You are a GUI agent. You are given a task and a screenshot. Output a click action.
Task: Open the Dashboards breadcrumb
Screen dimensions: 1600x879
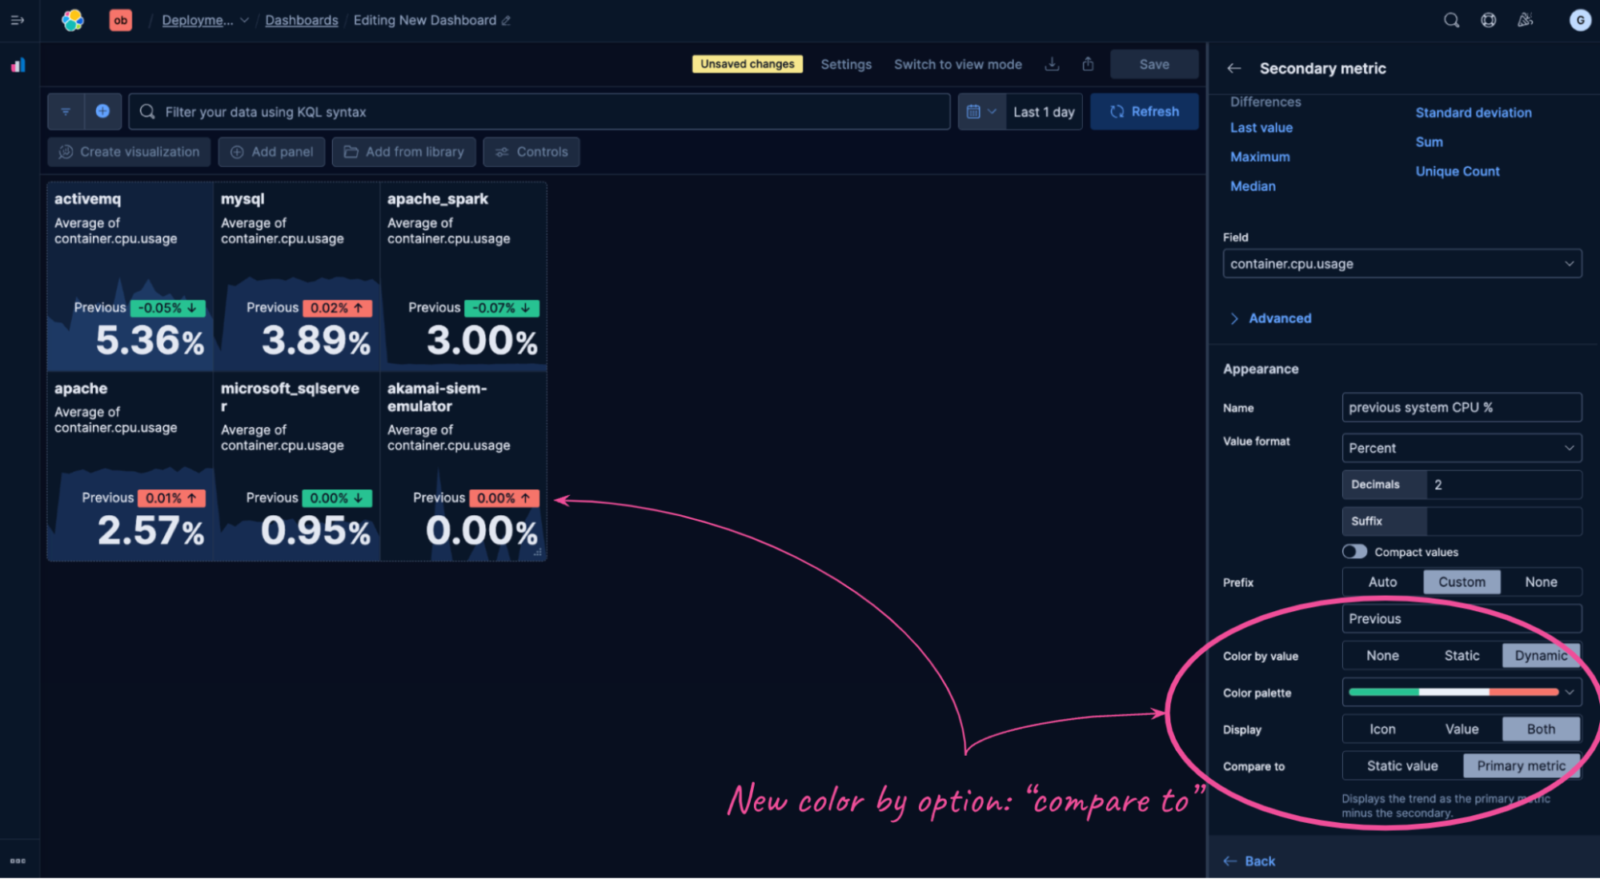tap(301, 20)
